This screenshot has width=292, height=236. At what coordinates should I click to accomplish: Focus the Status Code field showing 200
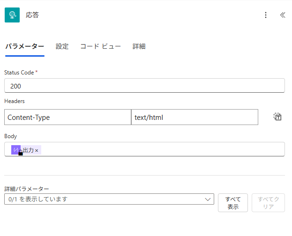pyautogui.click(x=144, y=86)
